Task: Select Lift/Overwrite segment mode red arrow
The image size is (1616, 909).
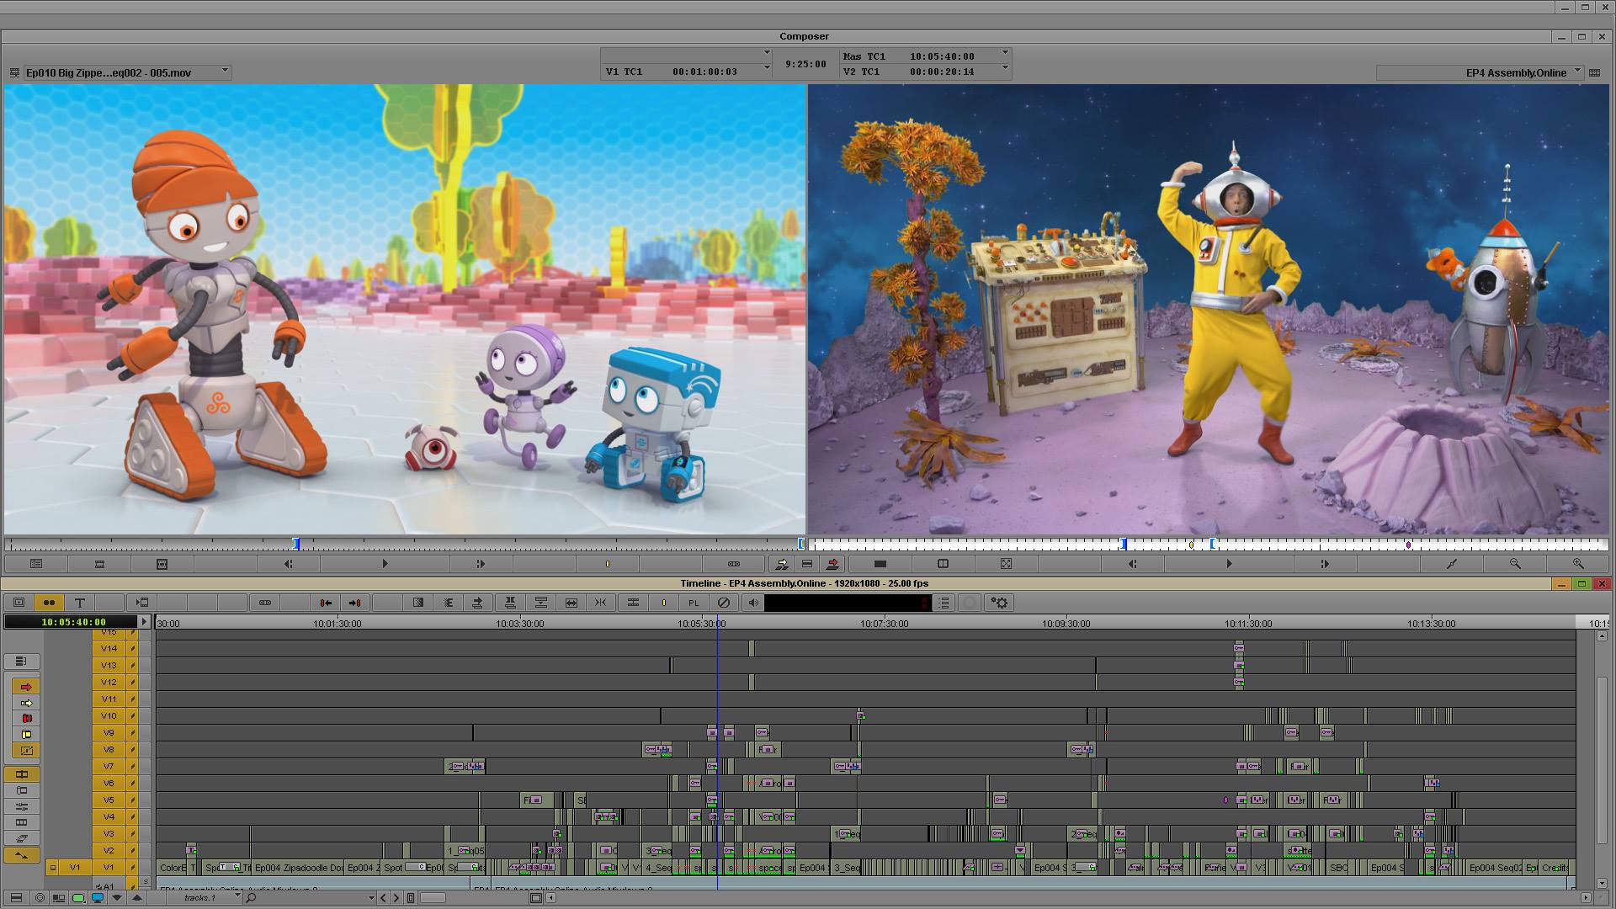Action: click(x=25, y=687)
